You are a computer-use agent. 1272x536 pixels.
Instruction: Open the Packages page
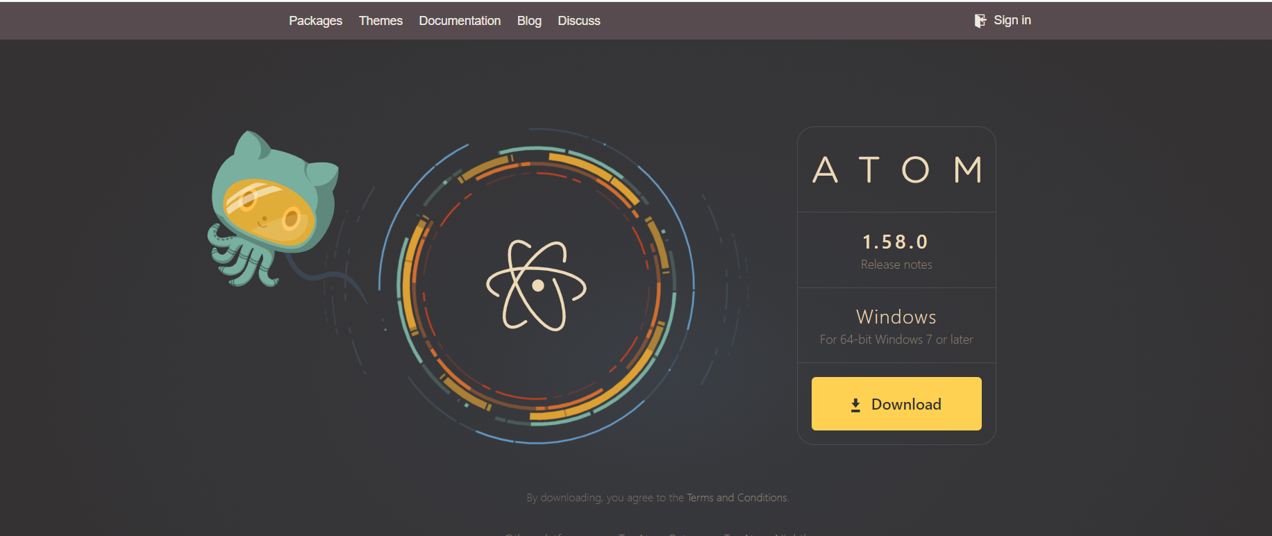point(315,21)
